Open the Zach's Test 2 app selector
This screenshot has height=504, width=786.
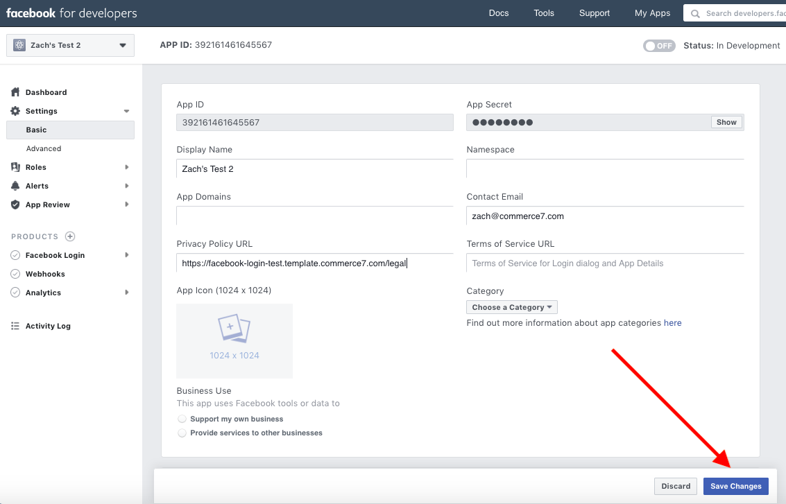click(70, 45)
